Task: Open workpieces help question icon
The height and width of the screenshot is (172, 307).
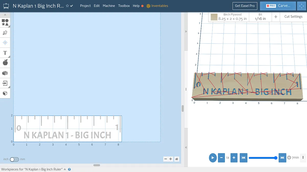Action: 69,169
